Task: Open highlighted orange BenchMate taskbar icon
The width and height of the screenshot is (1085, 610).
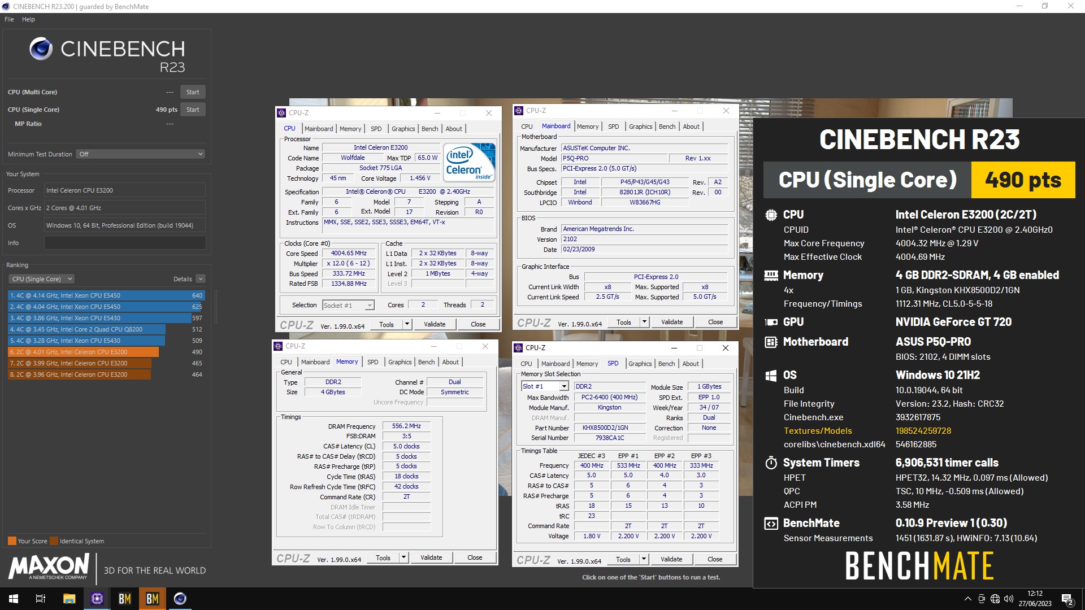Action: 153,599
